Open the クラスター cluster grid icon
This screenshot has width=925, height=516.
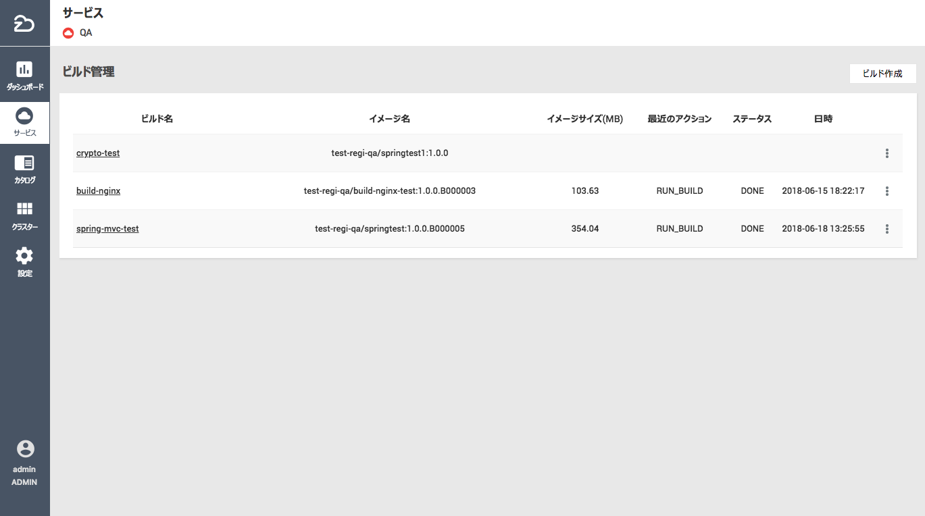(25, 209)
